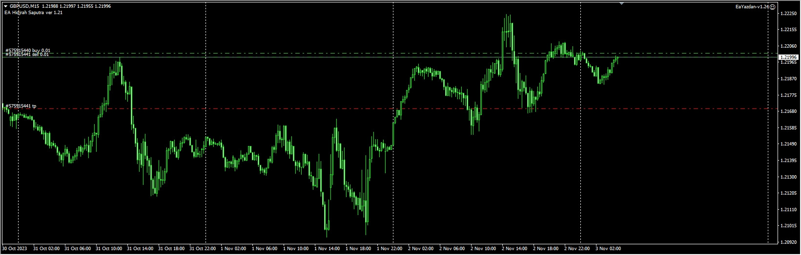Click the 1.21680 price scale label

(x=789, y=111)
